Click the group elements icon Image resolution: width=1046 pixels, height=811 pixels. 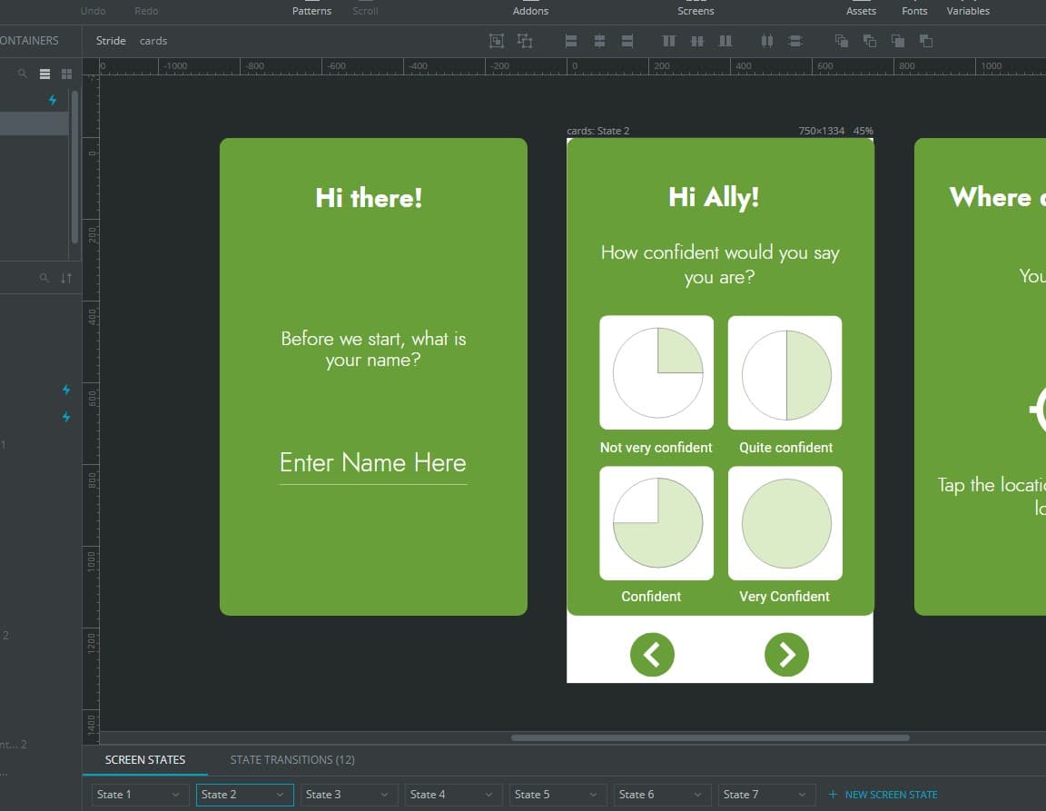tap(496, 41)
